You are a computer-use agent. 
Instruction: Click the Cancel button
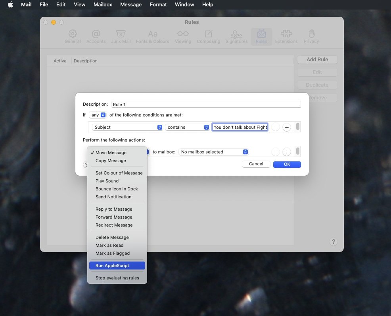256,164
